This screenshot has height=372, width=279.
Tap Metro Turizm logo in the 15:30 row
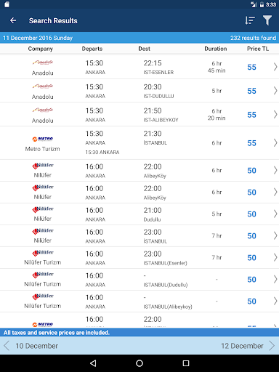[x=43, y=139]
